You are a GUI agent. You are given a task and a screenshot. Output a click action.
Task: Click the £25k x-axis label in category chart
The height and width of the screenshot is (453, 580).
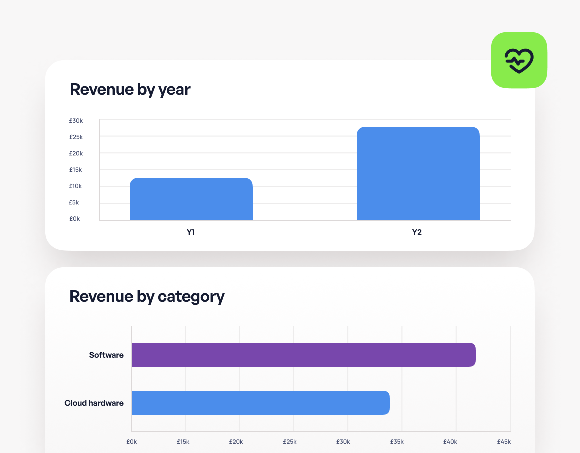coord(289,442)
